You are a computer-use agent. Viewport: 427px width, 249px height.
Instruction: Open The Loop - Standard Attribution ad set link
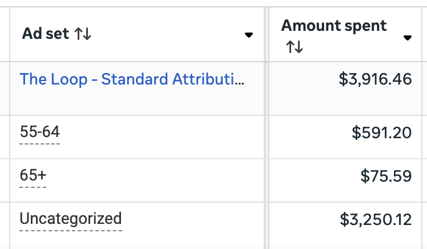point(132,79)
